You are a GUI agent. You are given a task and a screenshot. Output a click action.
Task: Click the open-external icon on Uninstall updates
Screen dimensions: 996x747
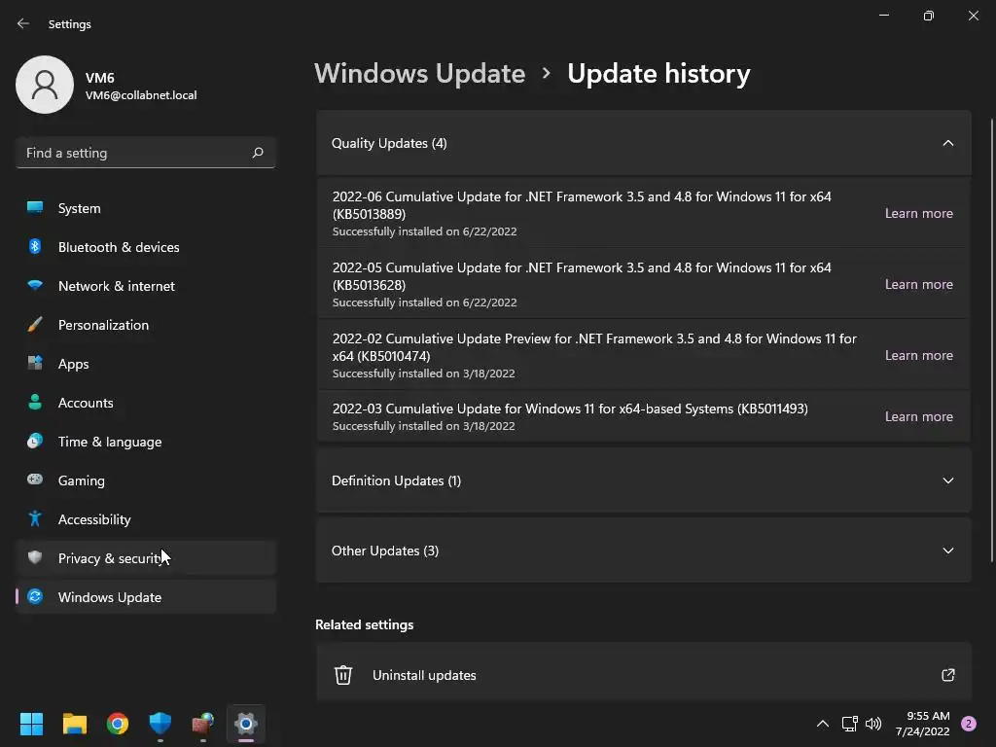pyautogui.click(x=947, y=675)
